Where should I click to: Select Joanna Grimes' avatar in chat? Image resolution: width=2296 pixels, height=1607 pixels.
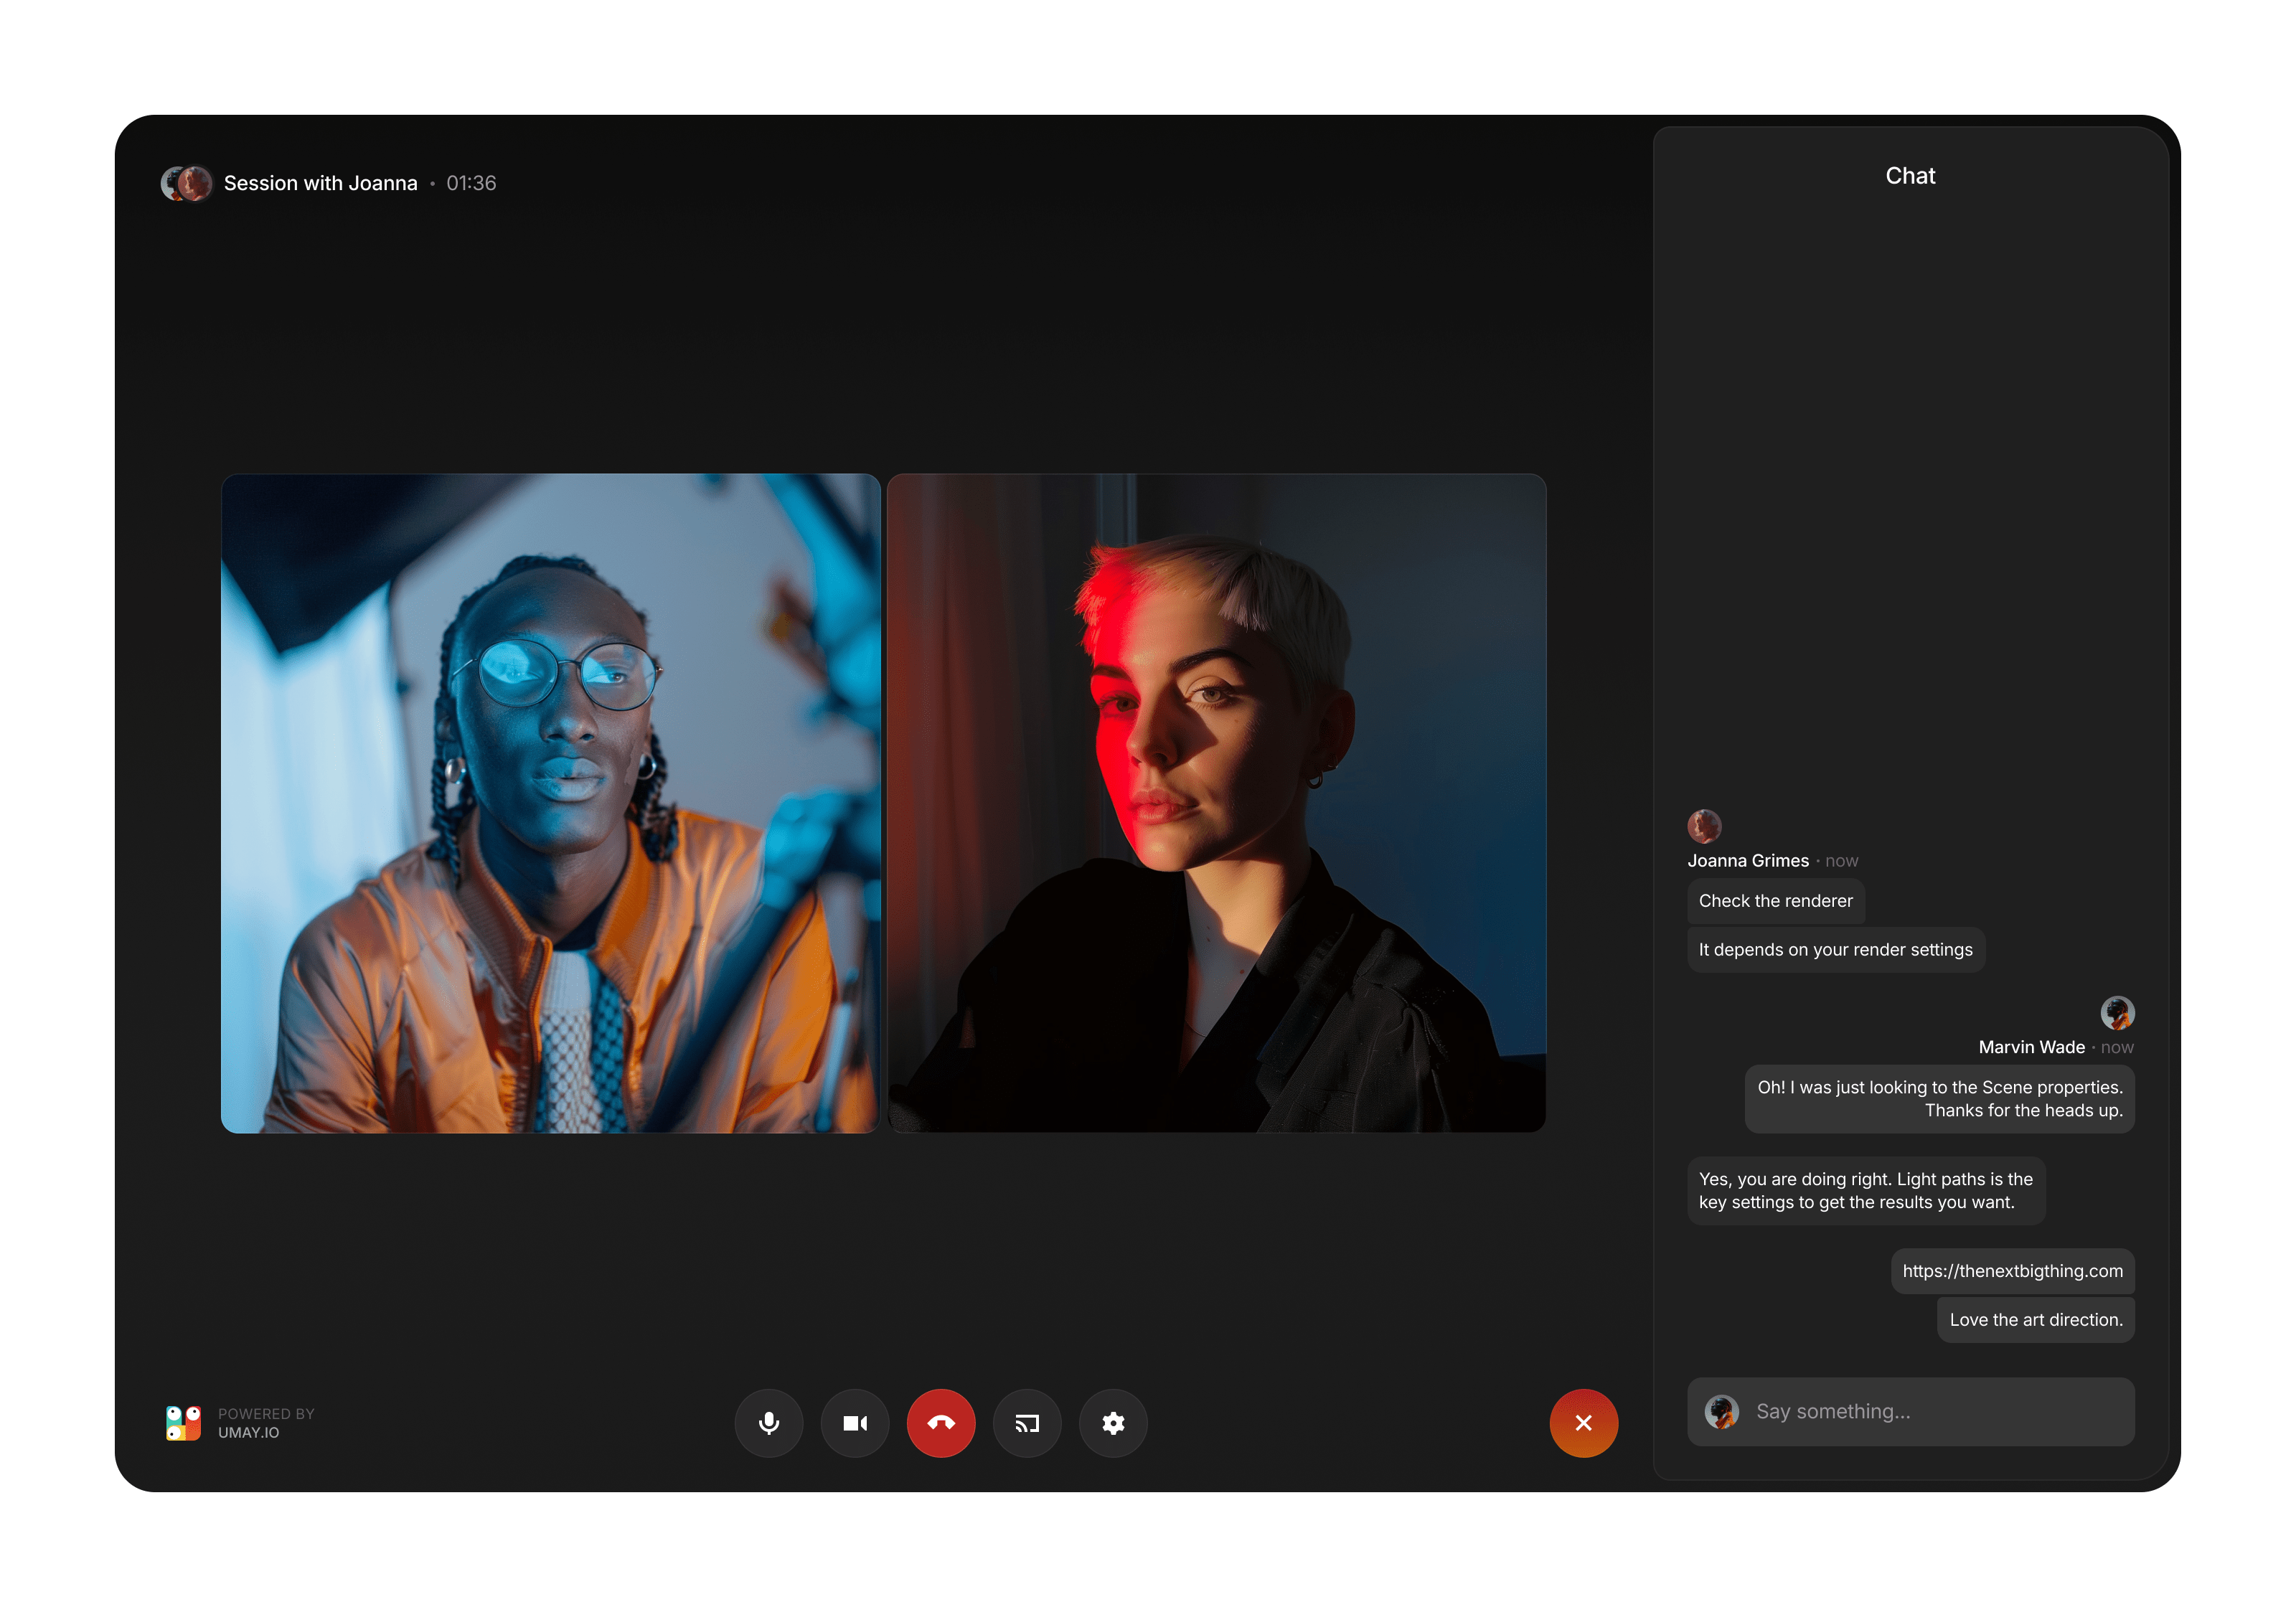click(1704, 826)
